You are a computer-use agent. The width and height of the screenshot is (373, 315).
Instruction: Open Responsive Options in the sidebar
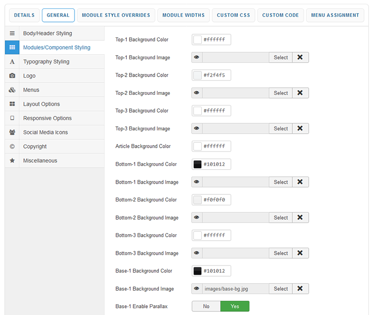[x=47, y=118]
